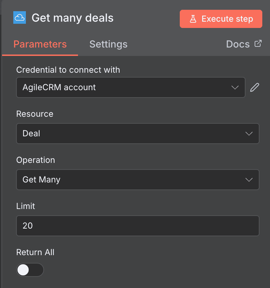The height and width of the screenshot is (288, 270).
Task: Open the Credential dropdown chevron
Action: point(235,87)
